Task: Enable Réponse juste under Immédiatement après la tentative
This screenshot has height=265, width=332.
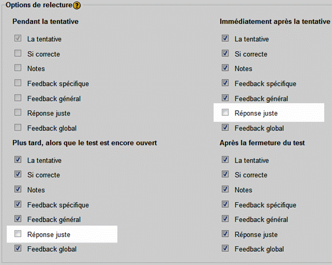Action: 225,113
